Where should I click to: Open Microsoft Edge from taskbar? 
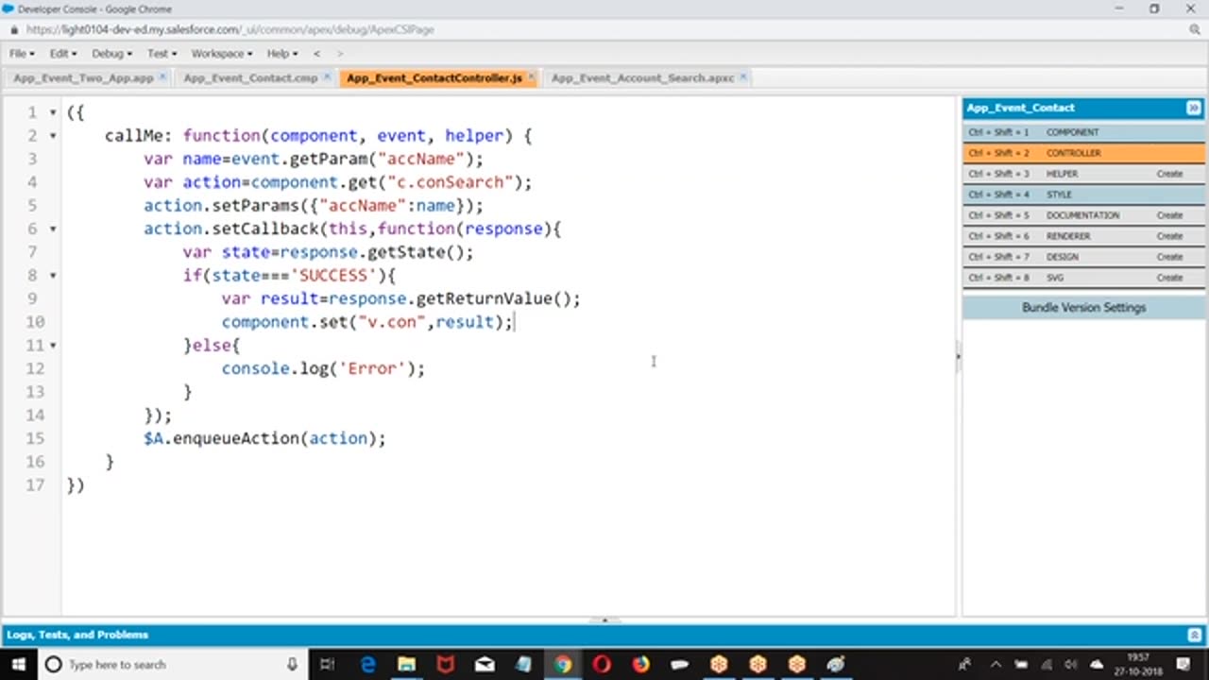(367, 664)
